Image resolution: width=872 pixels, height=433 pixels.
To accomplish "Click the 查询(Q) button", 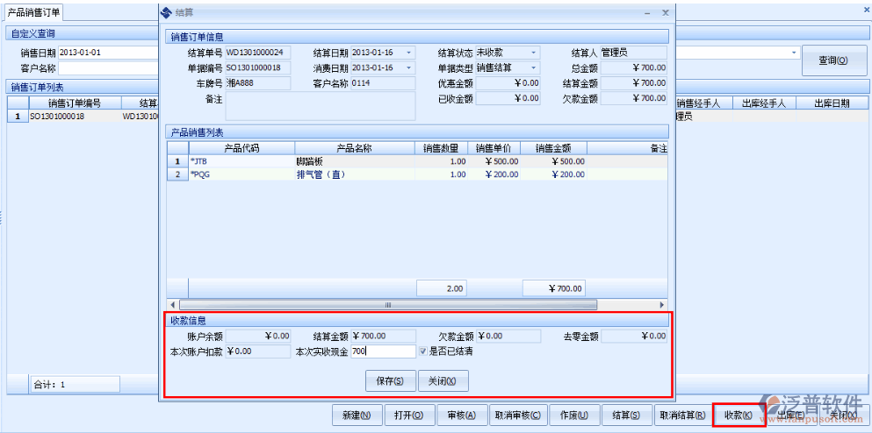I will (x=832, y=60).
